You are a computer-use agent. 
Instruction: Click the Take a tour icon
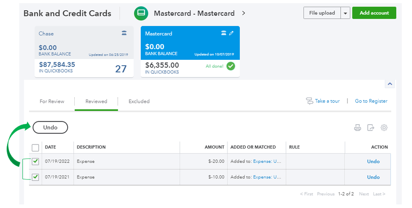point(310,101)
